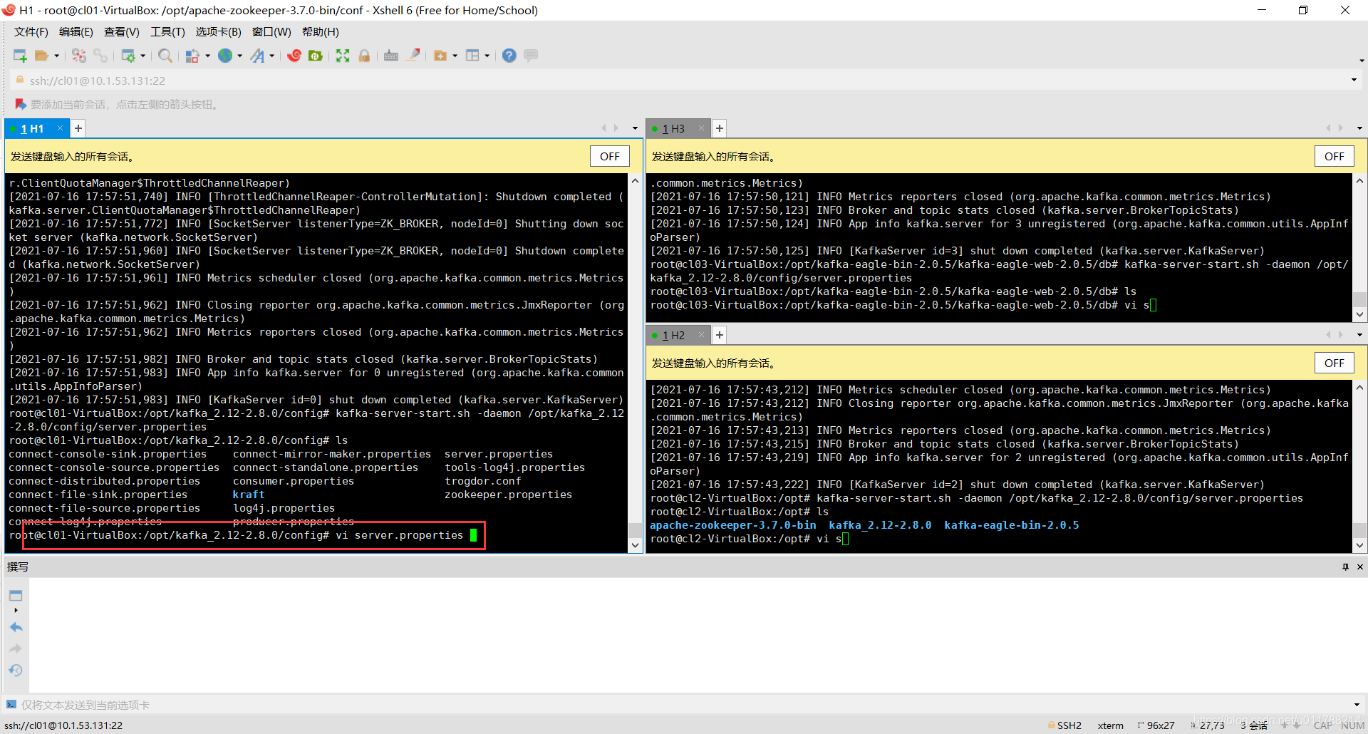Screen dimensions: 1368x734
Task: Click compose pane window icon
Action: tap(16, 596)
